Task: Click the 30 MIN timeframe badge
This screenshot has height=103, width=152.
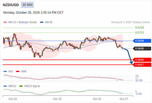Action: point(27,5)
